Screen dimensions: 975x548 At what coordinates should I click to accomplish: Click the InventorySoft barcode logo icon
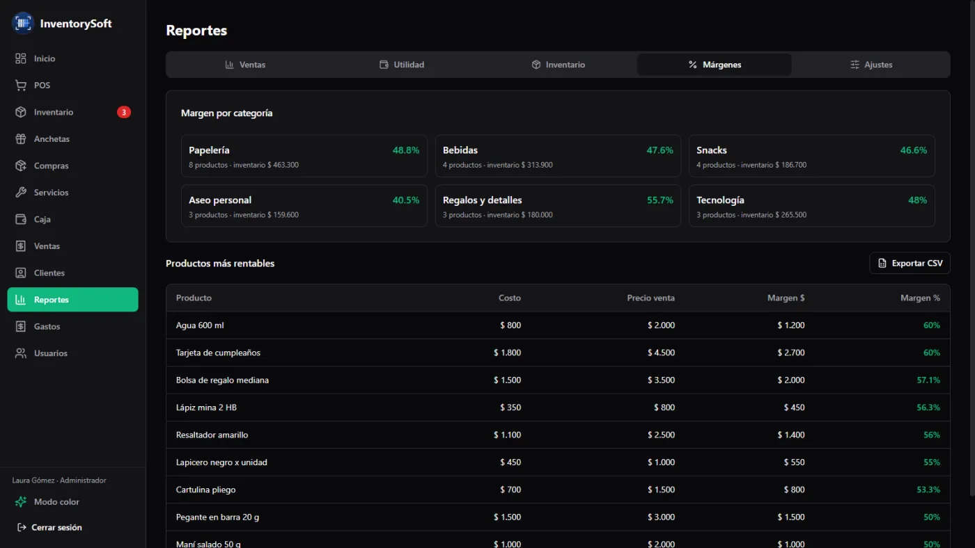23,23
